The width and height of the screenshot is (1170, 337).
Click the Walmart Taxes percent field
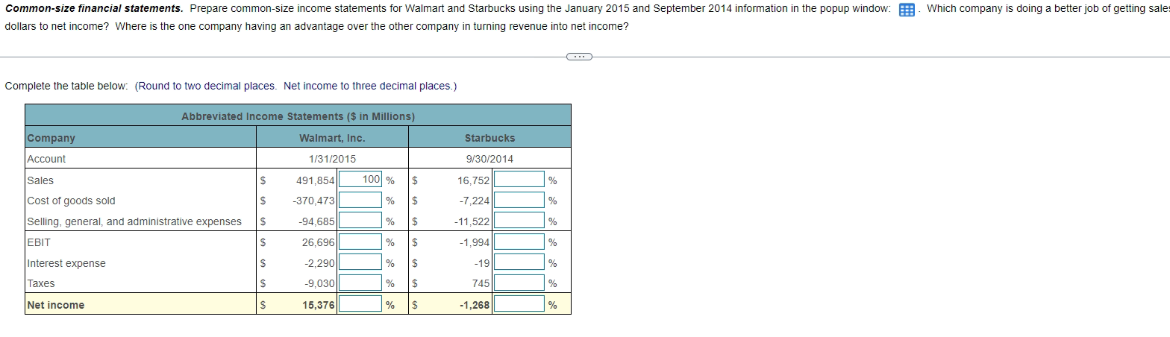[x=360, y=283]
